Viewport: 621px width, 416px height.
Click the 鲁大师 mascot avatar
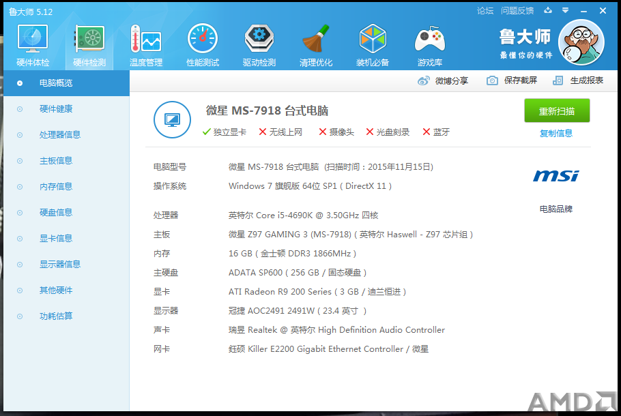pos(581,42)
